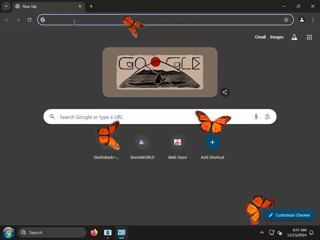Open the BonziWORLD shortcut
The height and width of the screenshot is (240, 320).
pyautogui.click(x=142, y=147)
